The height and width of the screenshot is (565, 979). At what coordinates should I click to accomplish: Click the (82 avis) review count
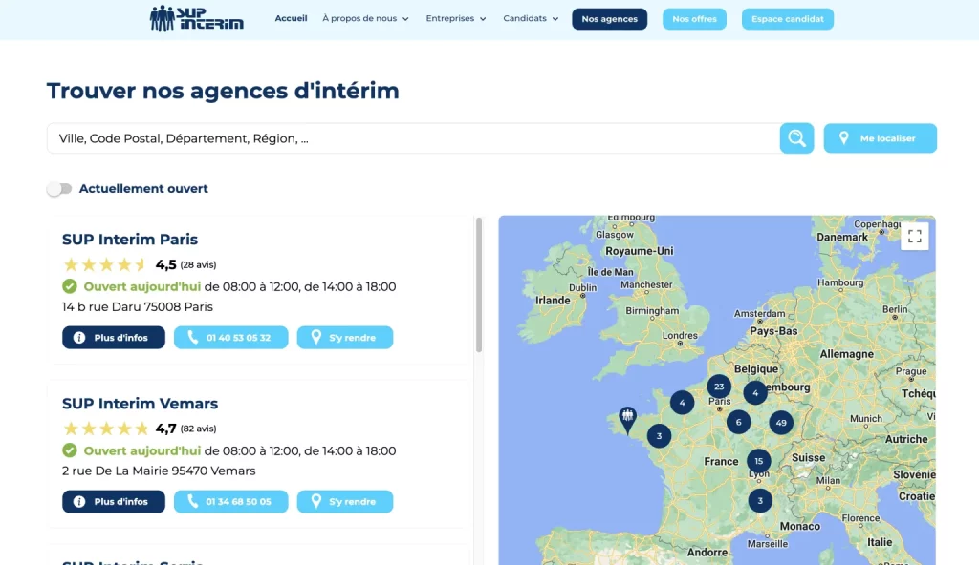(198, 429)
